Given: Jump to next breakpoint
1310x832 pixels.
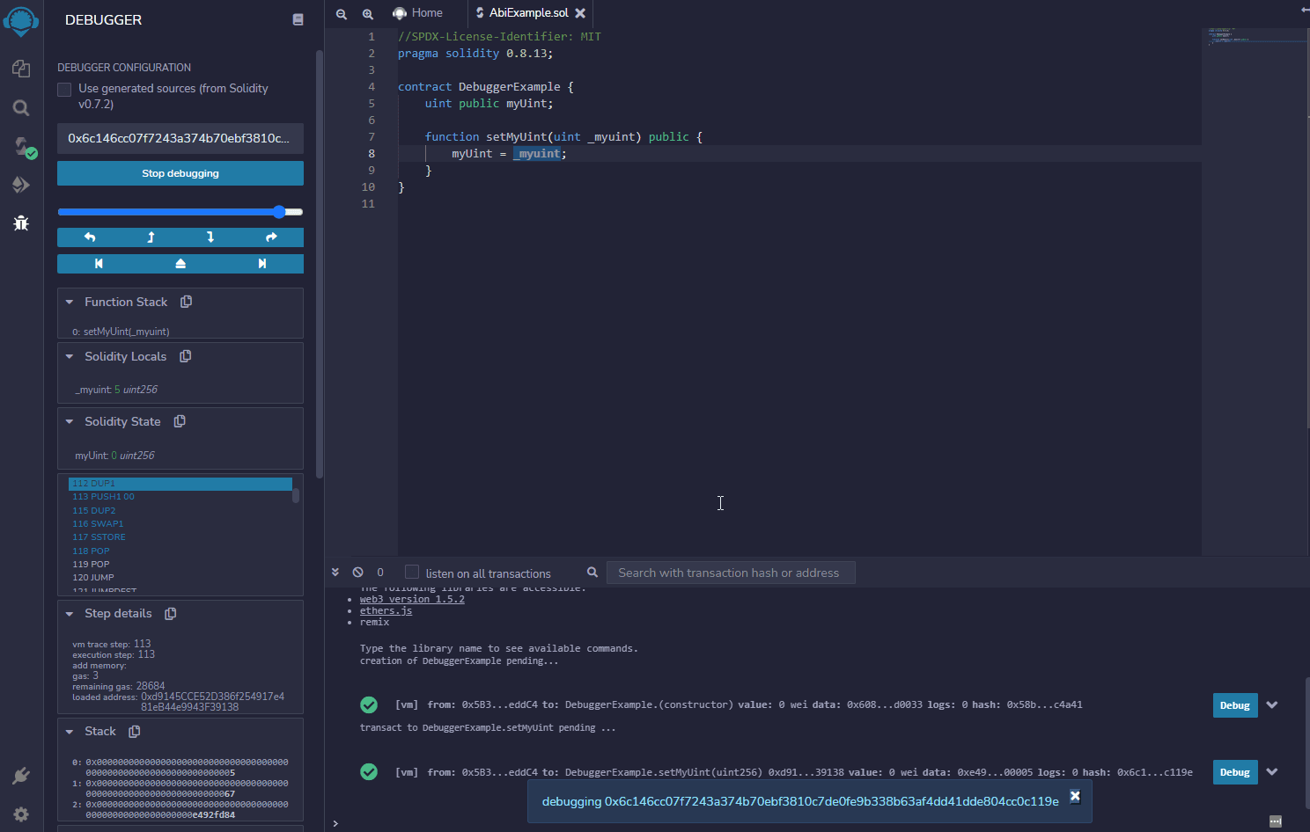Looking at the screenshot, I should coord(261,264).
